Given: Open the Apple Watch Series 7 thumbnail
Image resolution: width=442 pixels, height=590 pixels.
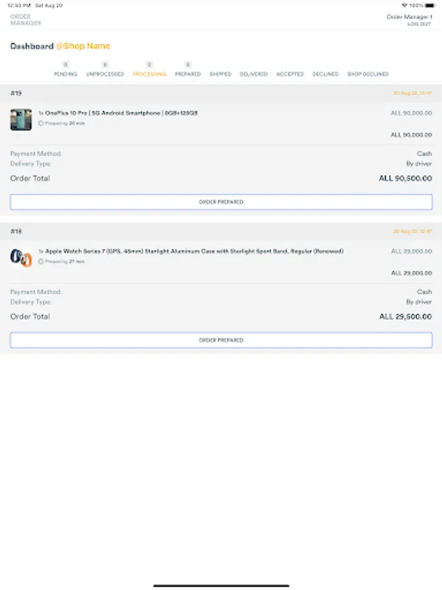Looking at the screenshot, I should pos(21,258).
